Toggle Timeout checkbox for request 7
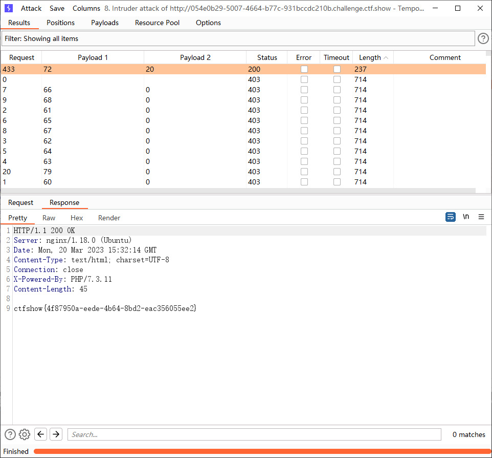The image size is (492, 458). [x=337, y=90]
